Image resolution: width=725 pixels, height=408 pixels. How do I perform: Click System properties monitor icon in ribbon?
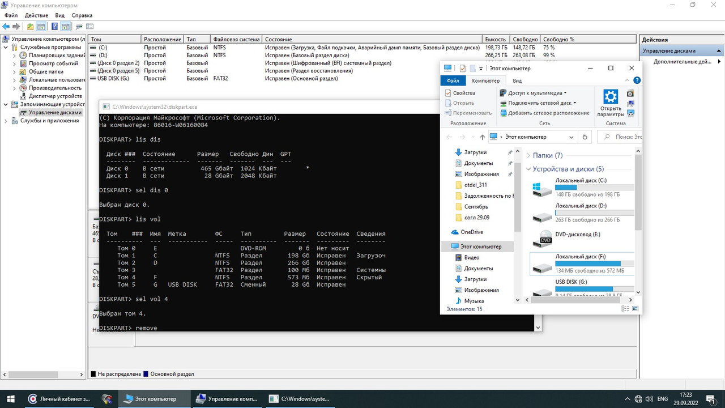[x=630, y=103]
